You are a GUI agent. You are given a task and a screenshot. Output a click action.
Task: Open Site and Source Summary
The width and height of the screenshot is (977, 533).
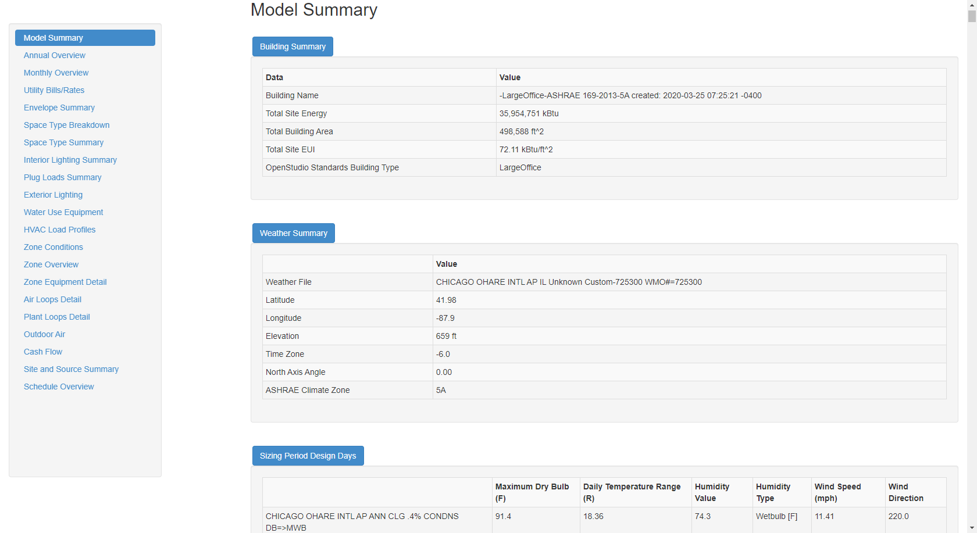(x=71, y=369)
